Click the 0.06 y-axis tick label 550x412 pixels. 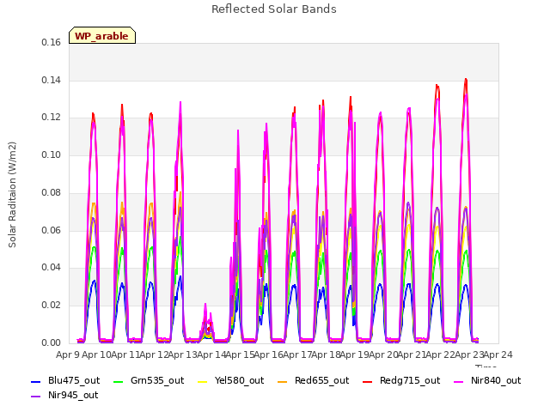tap(51, 230)
